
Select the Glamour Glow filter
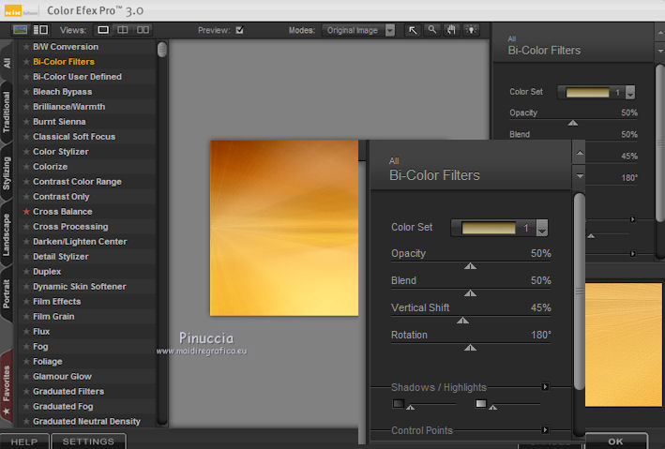coord(62,376)
